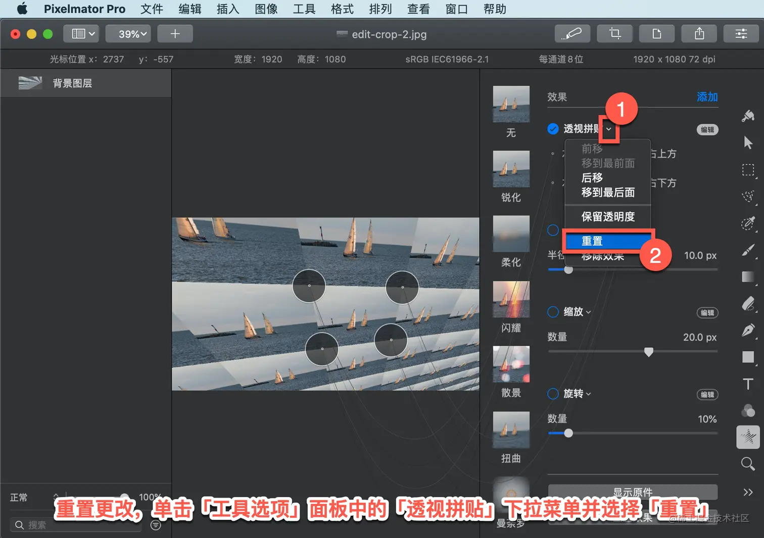Click 编辑 button for 缩放 effect
This screenshot has height=538, width=764.
pyautogui.click(x=707, y=313)
